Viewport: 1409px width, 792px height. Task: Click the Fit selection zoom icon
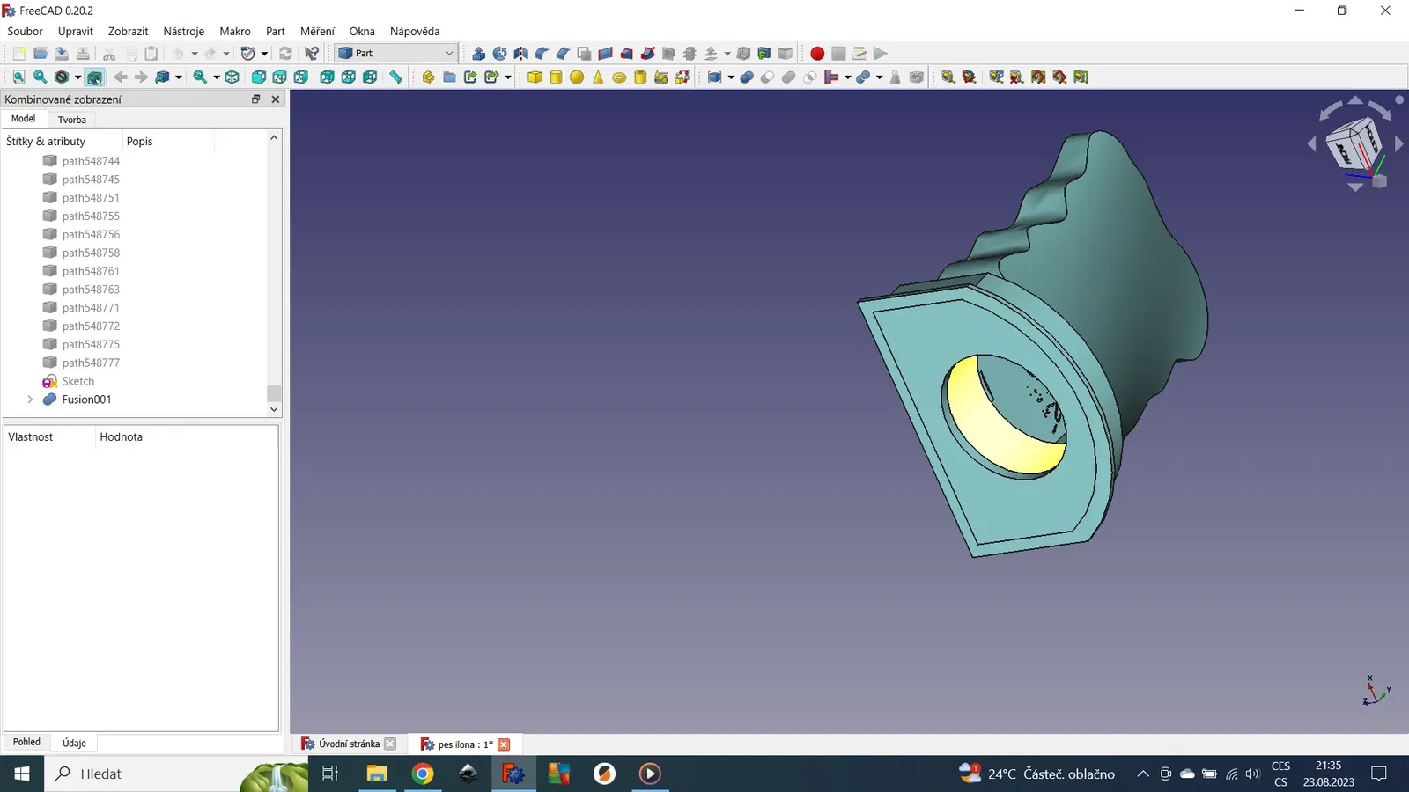(41, 77)
